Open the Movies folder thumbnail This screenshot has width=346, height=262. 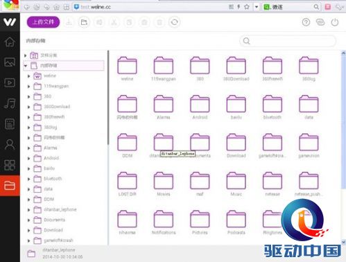(164, 184)
